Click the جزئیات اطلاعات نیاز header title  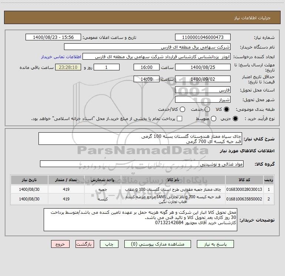pyautogui.click(x=252, y=18)
